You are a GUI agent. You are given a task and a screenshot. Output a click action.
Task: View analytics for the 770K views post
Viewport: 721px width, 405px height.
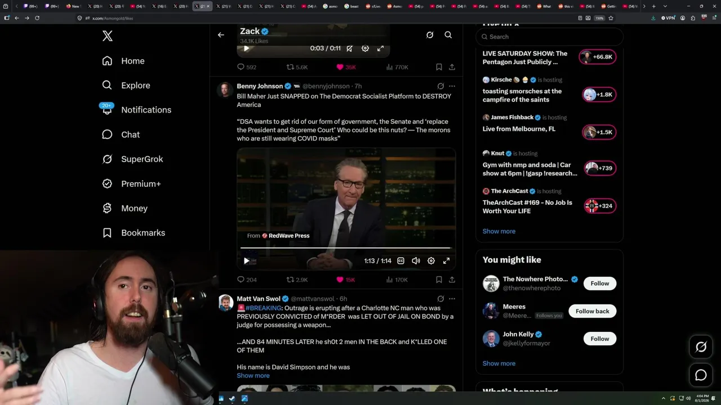(x=397, y=67)
